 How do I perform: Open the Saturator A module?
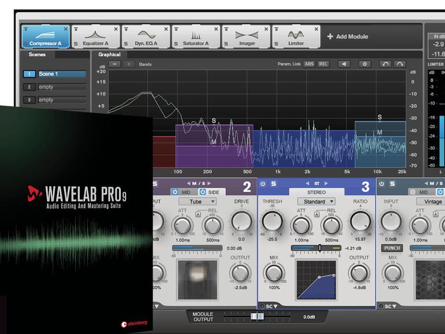(196, 36)
